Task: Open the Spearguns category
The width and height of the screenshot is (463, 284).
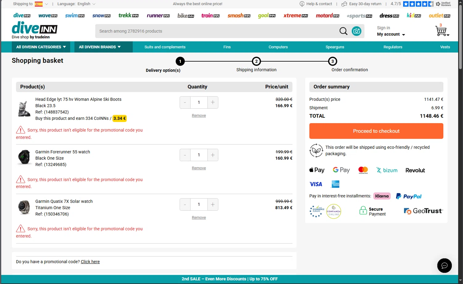Action: pos(335,47)
